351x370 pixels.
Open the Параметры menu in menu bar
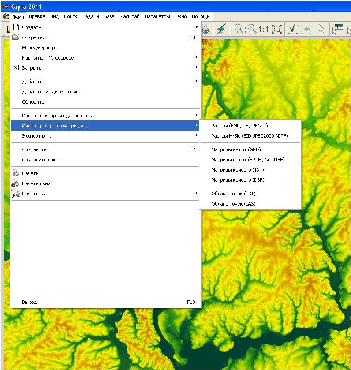[x=157, y=16]
